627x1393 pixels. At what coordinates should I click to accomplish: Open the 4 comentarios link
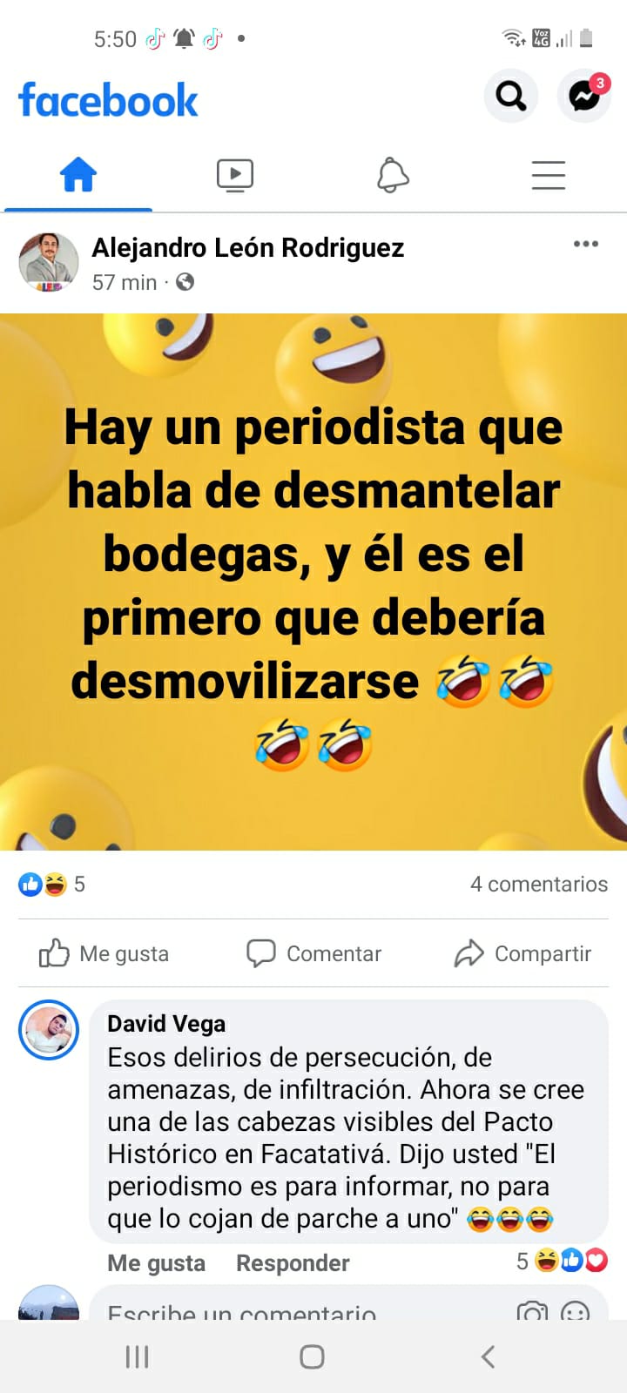(539, 885)
